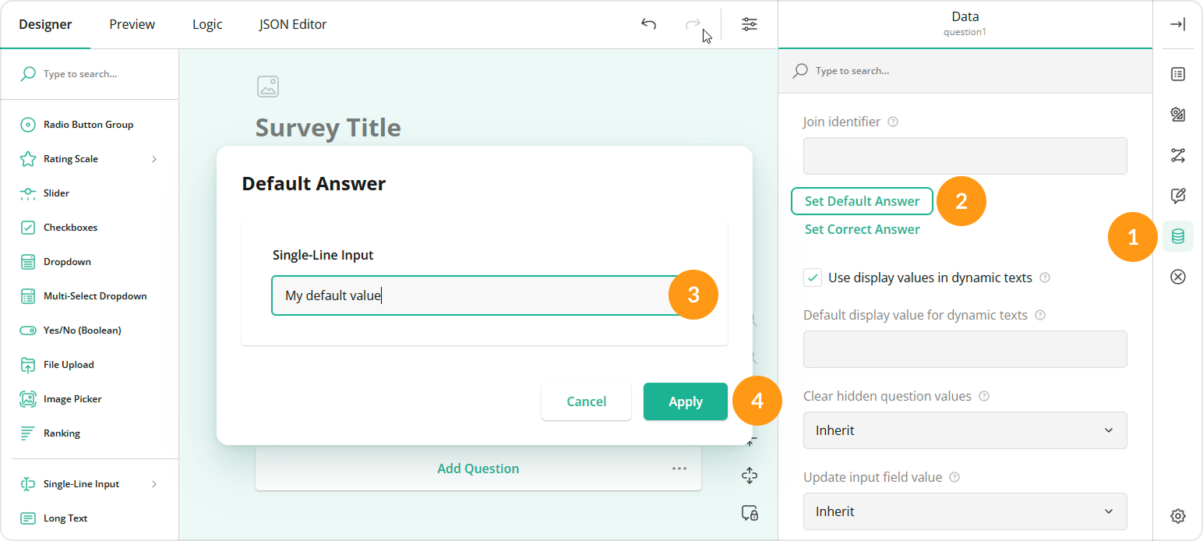Click the undo icon in the toolbar
Screen dimensions: 1203x541
coord(648,24)
